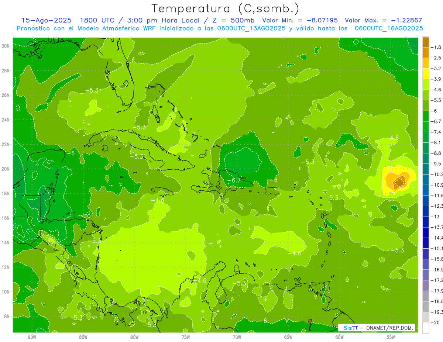Click the '-18.6' color bar label

point(437,301)
